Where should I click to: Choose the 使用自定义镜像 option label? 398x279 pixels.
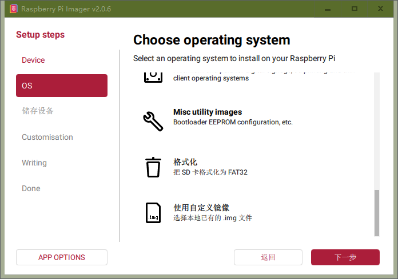pyautogui.click(x=201, y=208)
